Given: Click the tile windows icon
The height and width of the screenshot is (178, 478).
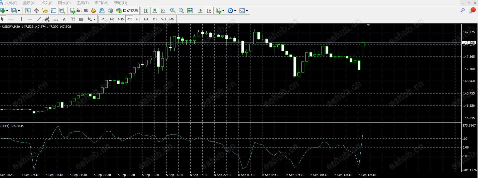Looking at the screenshot, I should coord(190,10).
